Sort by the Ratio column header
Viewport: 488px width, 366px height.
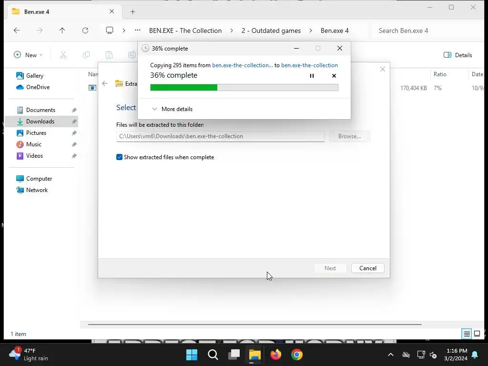449,74
